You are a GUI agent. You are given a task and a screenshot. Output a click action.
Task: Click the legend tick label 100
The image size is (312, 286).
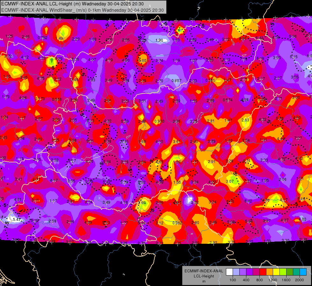[x=233, y=280]
